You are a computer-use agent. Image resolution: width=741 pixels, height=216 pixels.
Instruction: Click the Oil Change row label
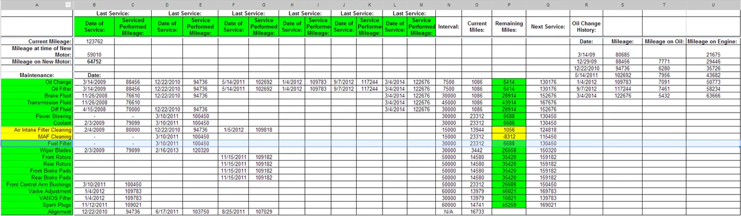pos(37,82)
